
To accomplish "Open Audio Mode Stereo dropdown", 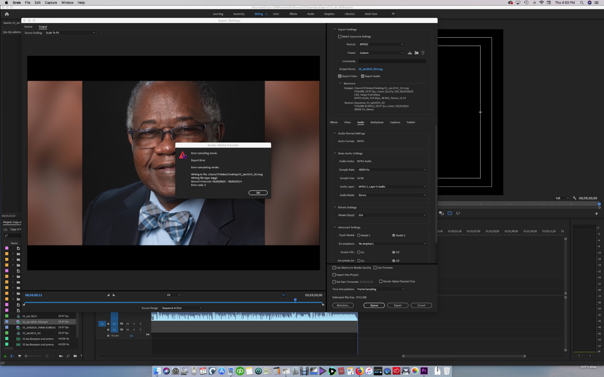I will pyautogui.click(x=392, y=195).
